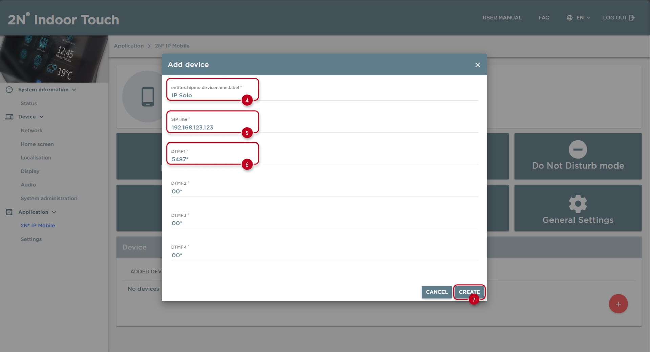Click LOG OUT

(619, 18)
